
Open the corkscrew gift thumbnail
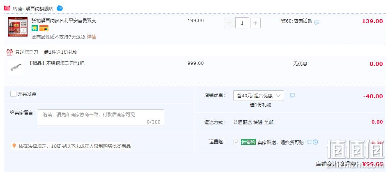click(x=15, y=67)
